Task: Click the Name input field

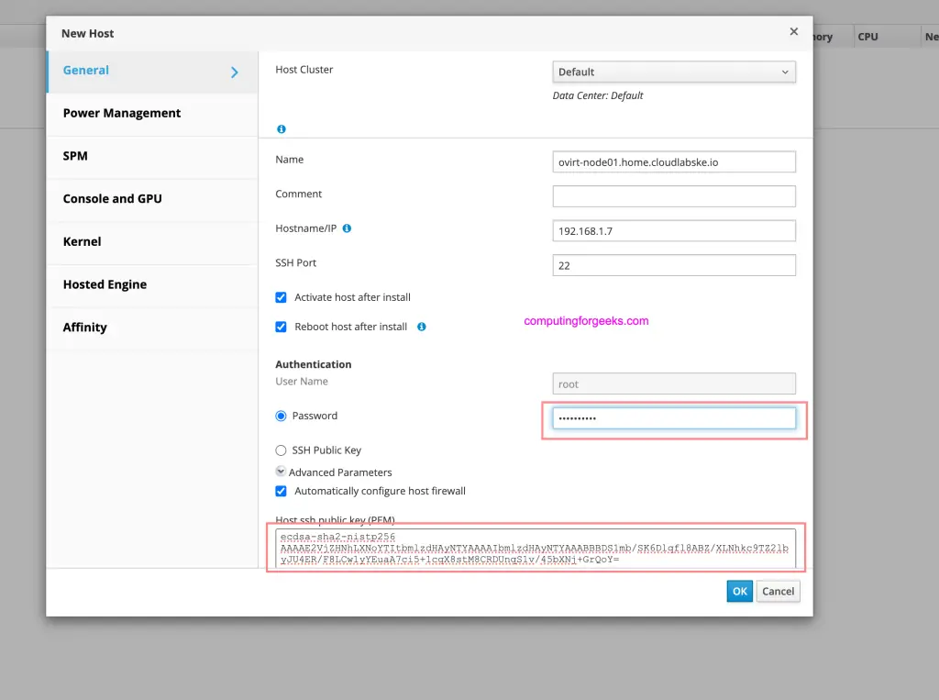Action: [674, 161]
